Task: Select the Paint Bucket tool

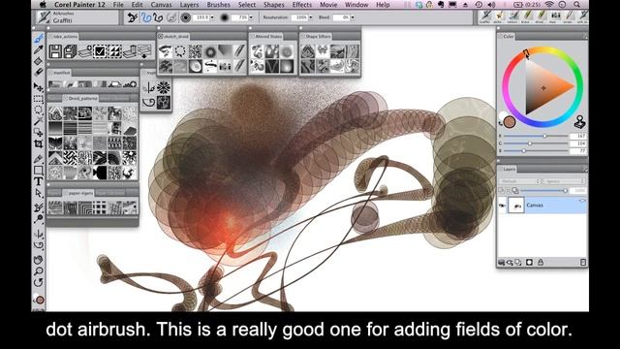Action: coord(39,61)
